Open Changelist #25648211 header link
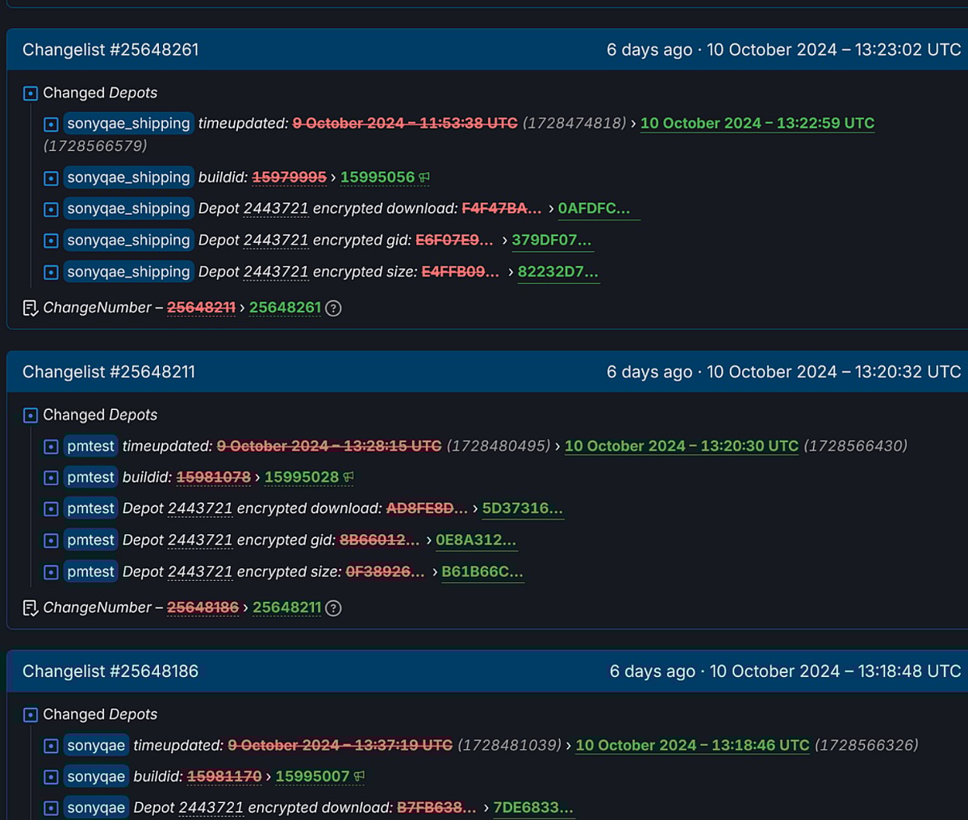This screenshot has height=820, width=968. 109,372
